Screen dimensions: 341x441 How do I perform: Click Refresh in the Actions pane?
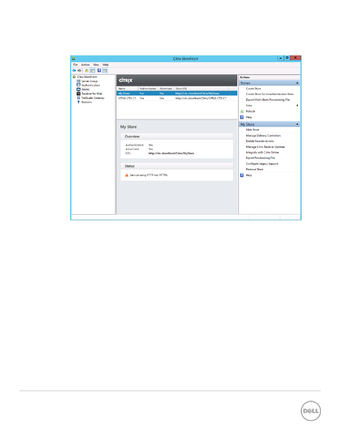pyautogui.click(x=251, y=111)
